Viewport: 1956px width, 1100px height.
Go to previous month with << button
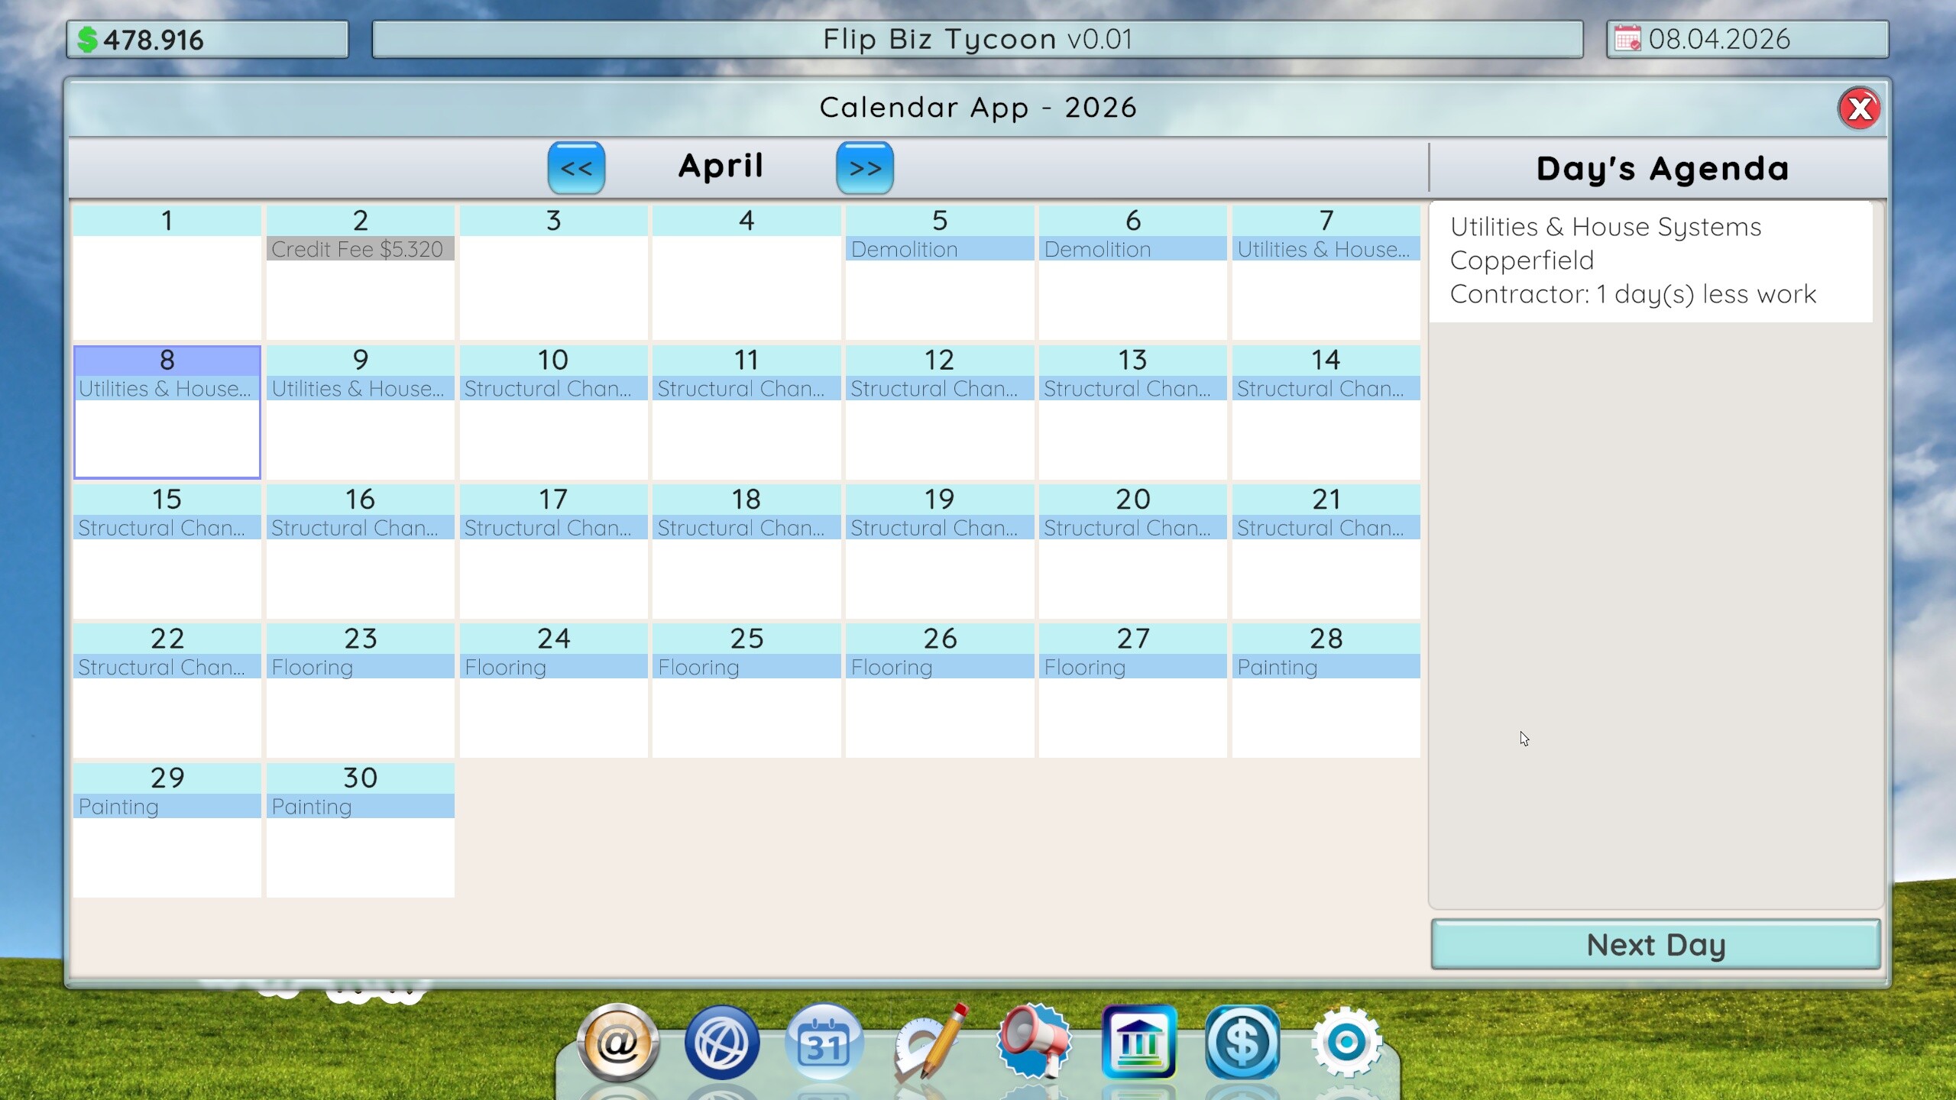pos(576,167)
